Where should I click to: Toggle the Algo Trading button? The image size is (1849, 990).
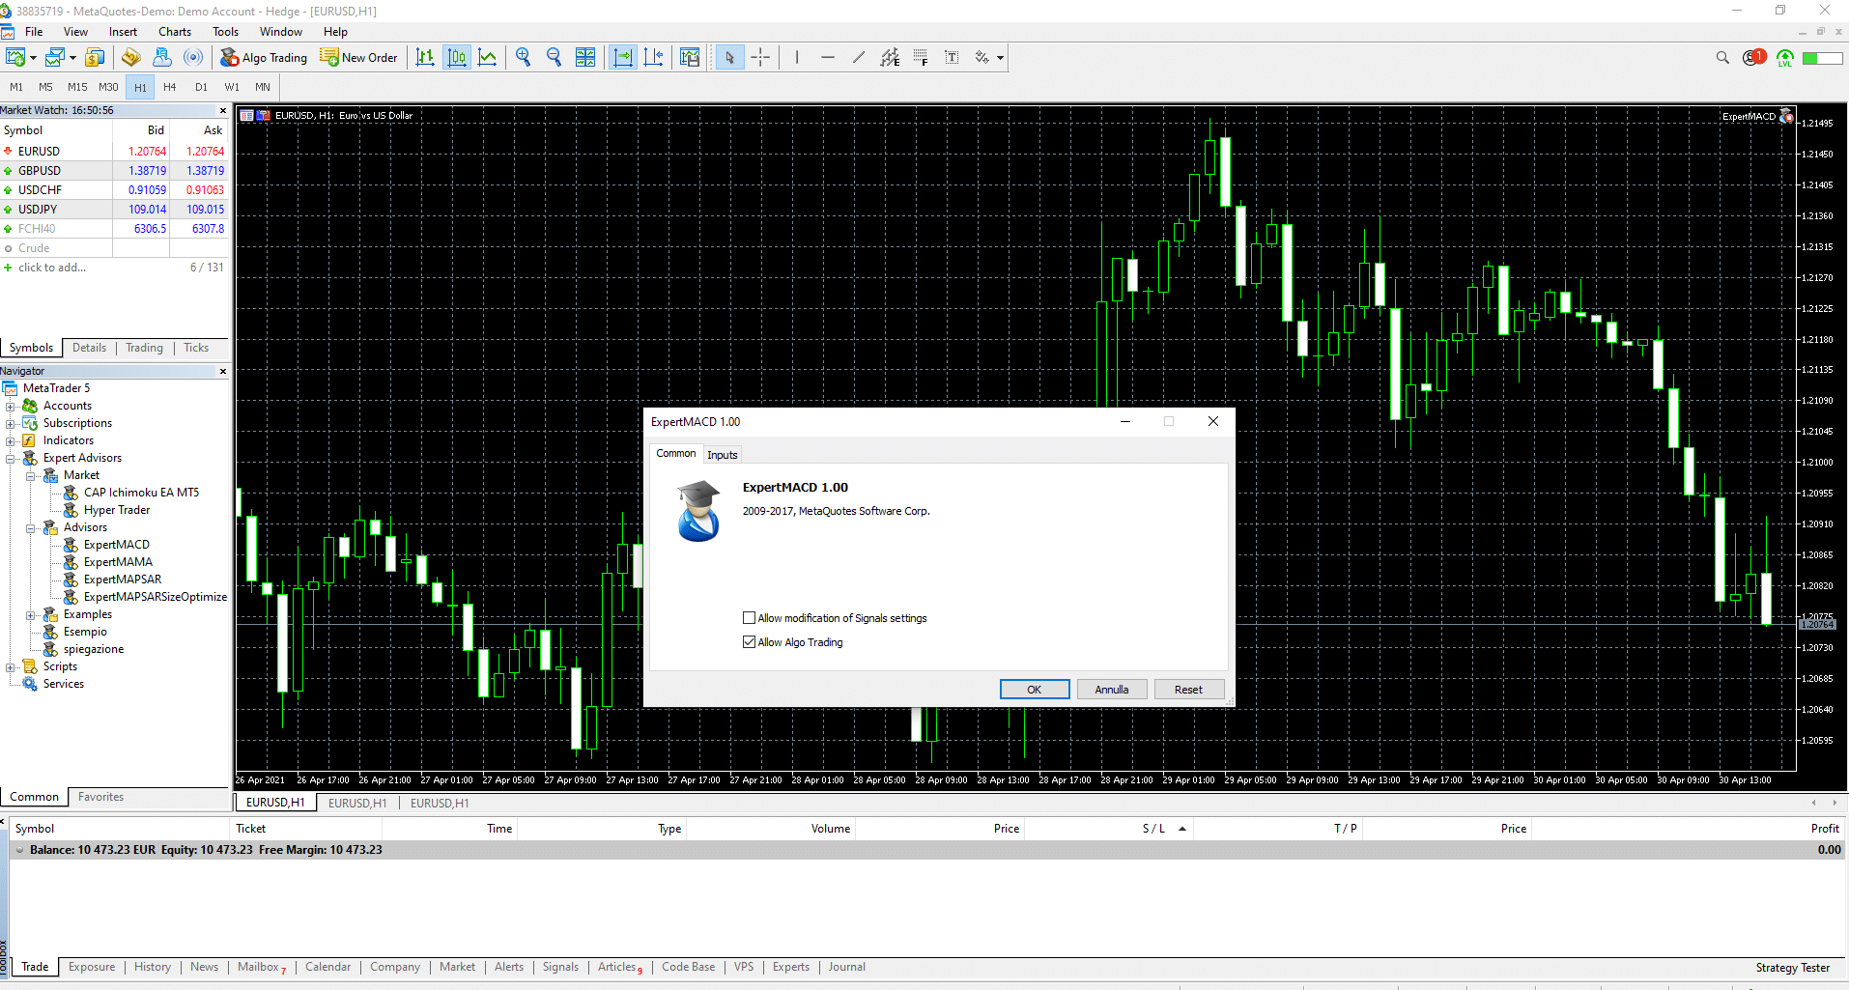[x=264, y=58]
